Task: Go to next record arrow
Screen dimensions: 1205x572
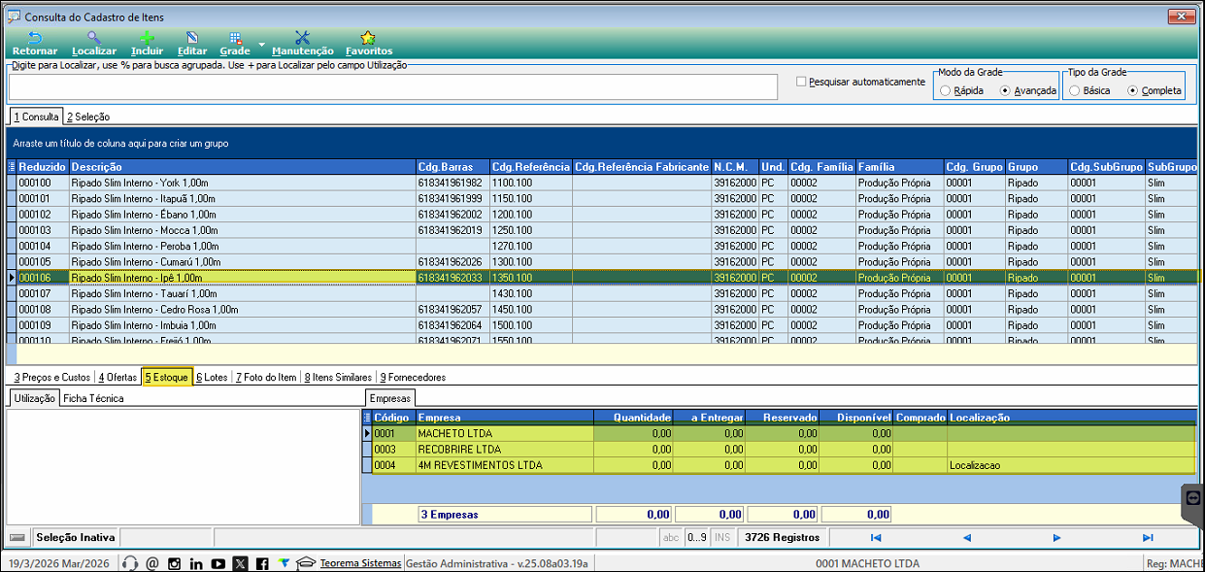Action: point(1056,537)
